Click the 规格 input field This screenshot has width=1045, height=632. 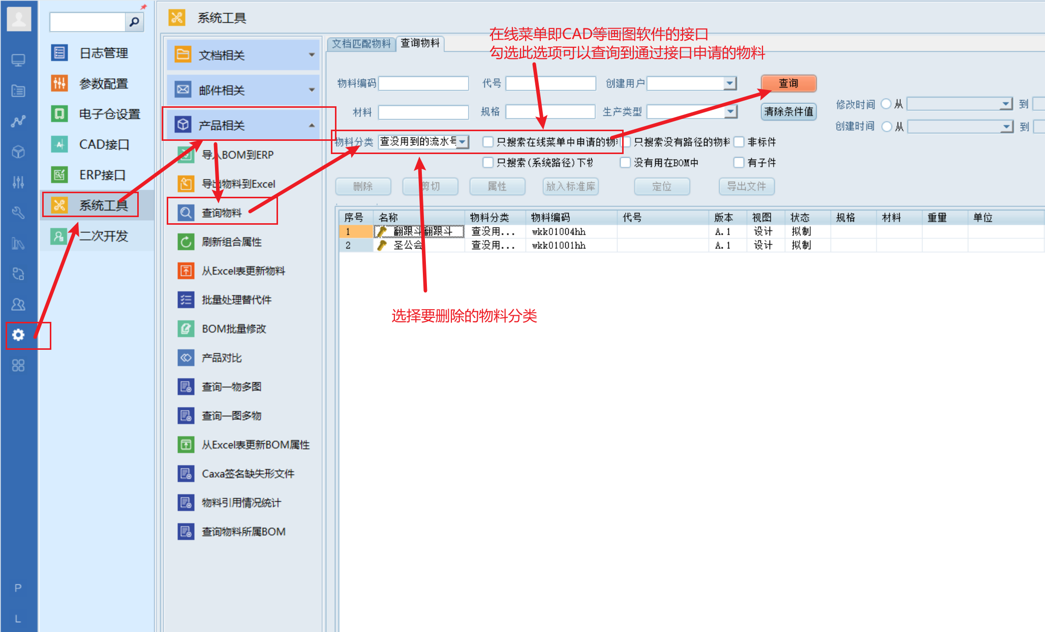pos(550,111)
